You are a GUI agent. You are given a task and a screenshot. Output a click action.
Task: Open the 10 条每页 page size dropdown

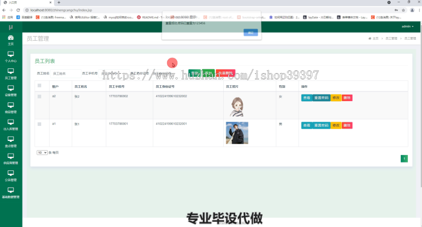click(x=42, y=153)
